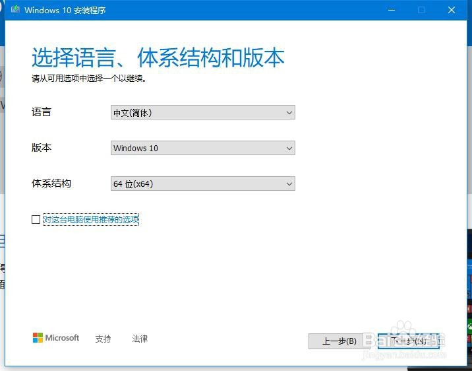Viewport: 472px width, 371px height.
Task: Close the Windows 10 setup window
Action: pos(451,10)
